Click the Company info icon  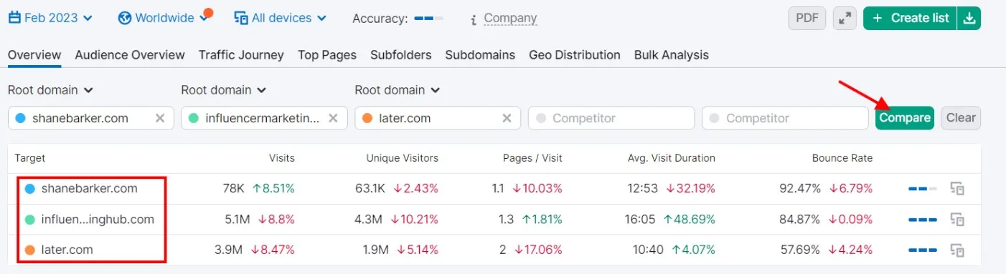click(474, 19)
